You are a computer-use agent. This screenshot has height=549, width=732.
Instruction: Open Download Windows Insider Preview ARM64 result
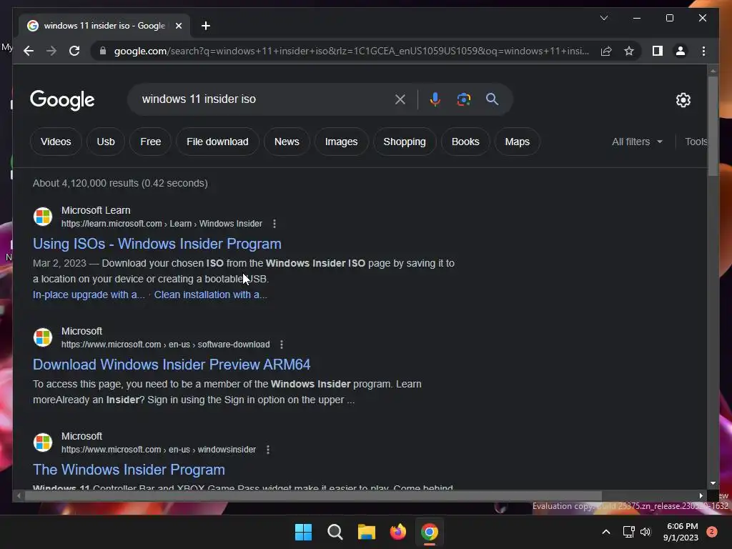(x=172, y=365)
